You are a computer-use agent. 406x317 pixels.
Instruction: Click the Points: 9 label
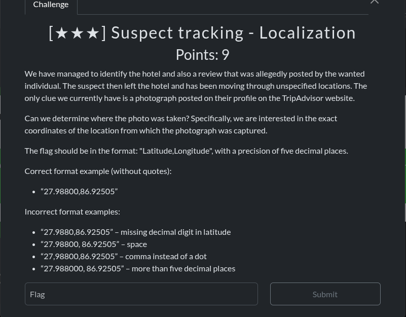coord(202,54)
